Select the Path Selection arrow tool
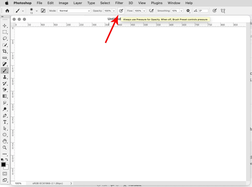Image resolution: width=252 pixels, height=187 pixels. (x=5, y=128)
